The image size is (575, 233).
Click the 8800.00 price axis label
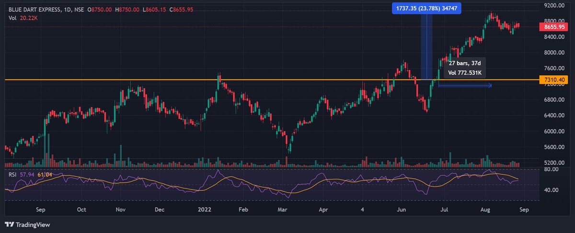click(x=554, y=21)
